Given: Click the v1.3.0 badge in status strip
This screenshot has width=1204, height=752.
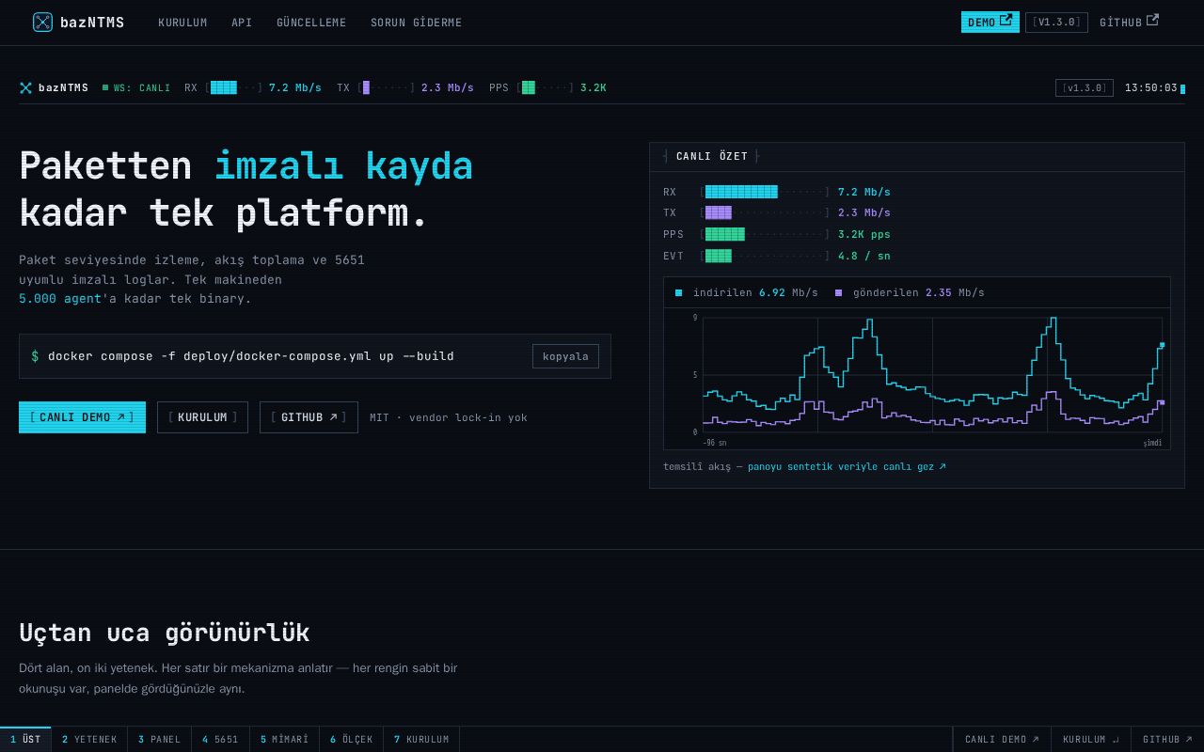Looking at the screenshot, I should (1085, 87).
